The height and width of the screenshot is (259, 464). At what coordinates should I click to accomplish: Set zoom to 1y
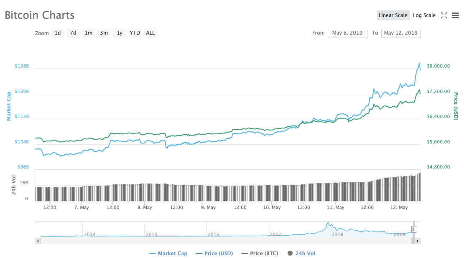tap(120, 33)
